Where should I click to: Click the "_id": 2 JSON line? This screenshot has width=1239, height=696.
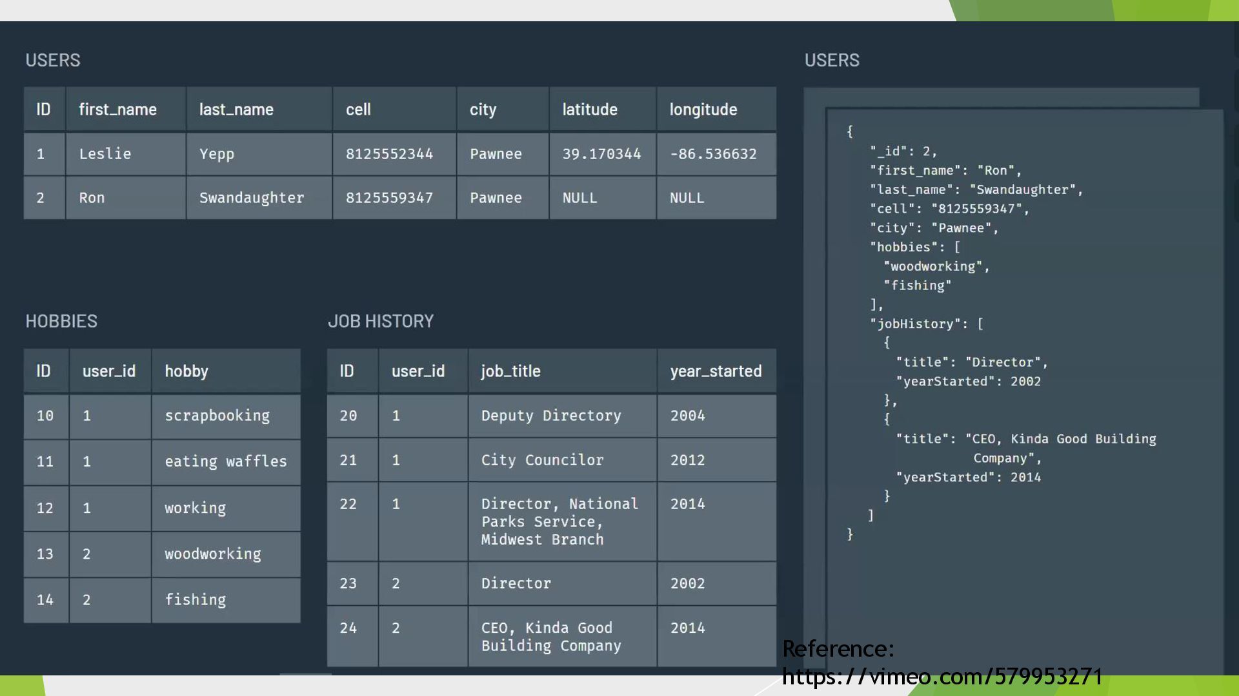click(903, 151)
